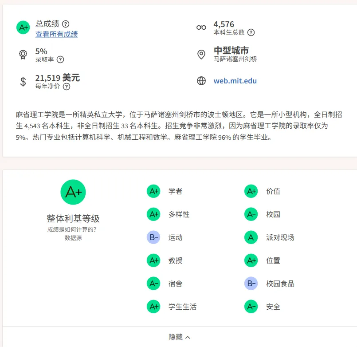Click help icon beside 录取率
This screenshot has width=357, height=347.
click(60, 60)
